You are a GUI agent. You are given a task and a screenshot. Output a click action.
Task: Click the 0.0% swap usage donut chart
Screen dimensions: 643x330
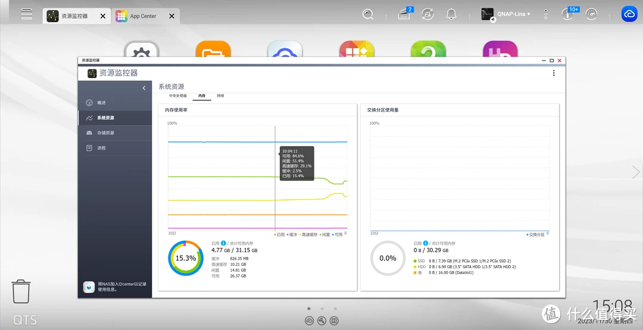388,258
